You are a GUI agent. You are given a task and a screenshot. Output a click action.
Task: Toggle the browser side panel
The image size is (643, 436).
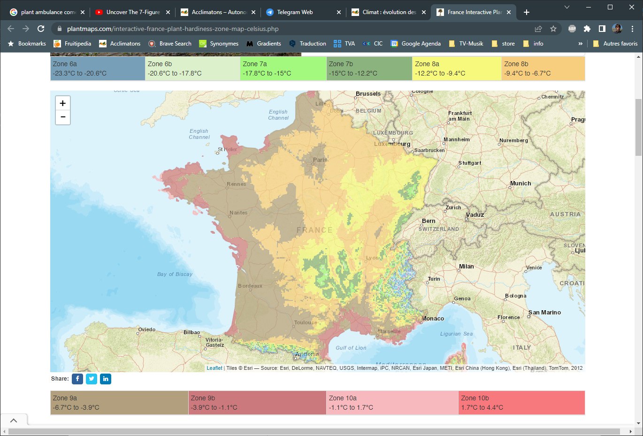tap(602, 29)
